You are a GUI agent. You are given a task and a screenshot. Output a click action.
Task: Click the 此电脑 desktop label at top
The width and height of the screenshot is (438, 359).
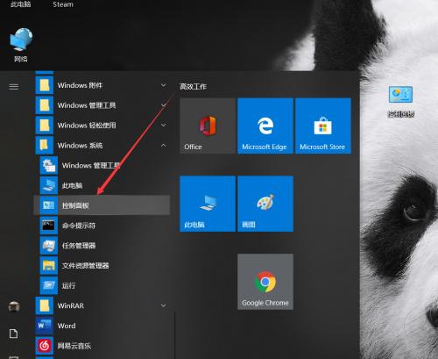coord(20,4)
